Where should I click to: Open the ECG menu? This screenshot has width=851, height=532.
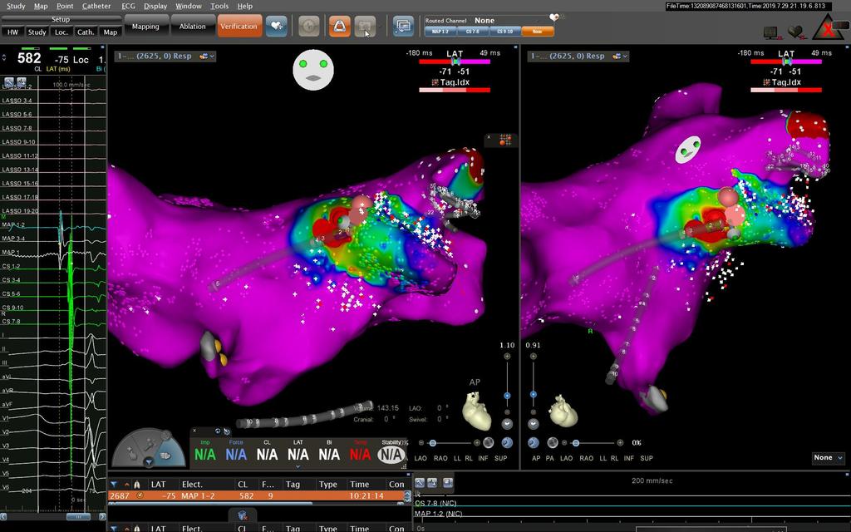(x=128, y=6)
